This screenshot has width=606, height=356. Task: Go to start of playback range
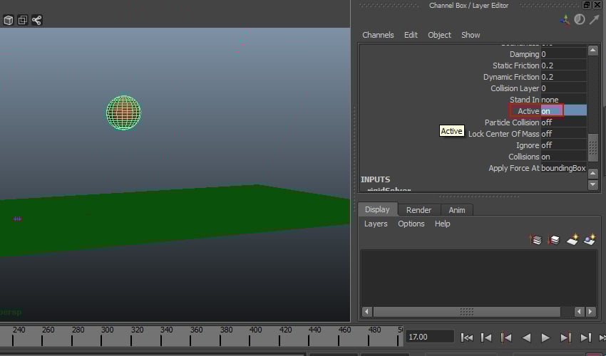[x=467, y=338]
